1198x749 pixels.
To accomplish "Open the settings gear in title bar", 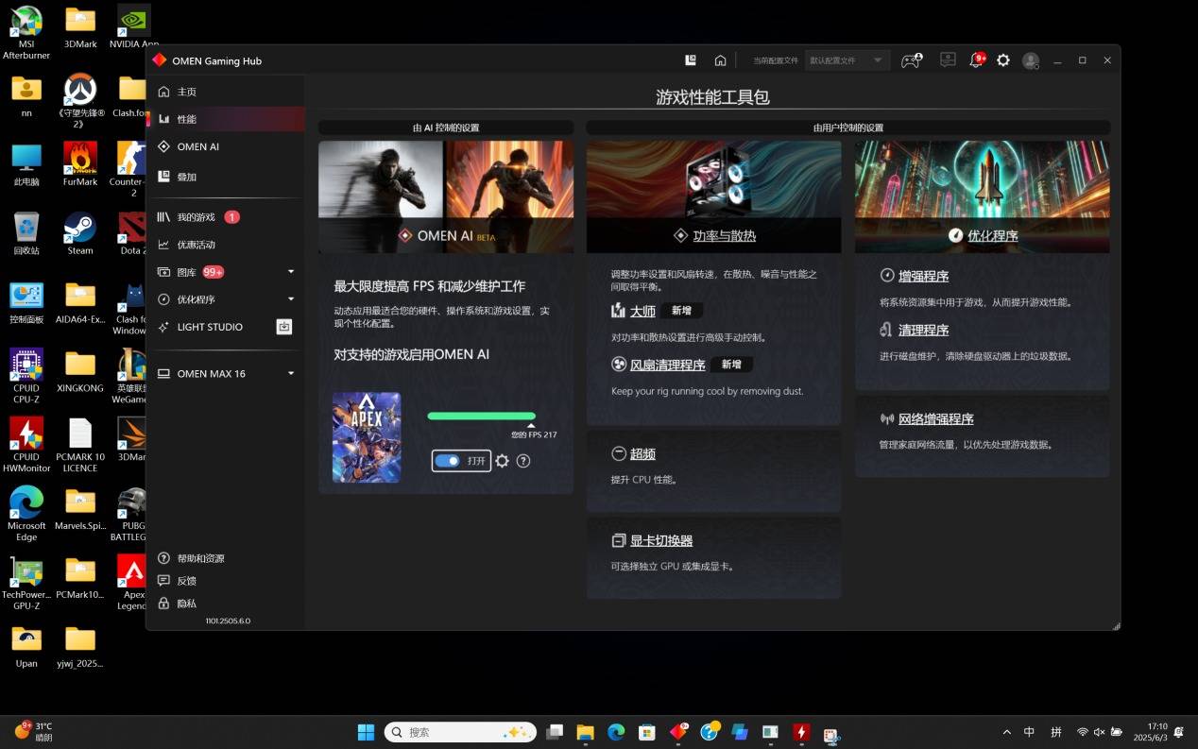I will pos(1003,60).
